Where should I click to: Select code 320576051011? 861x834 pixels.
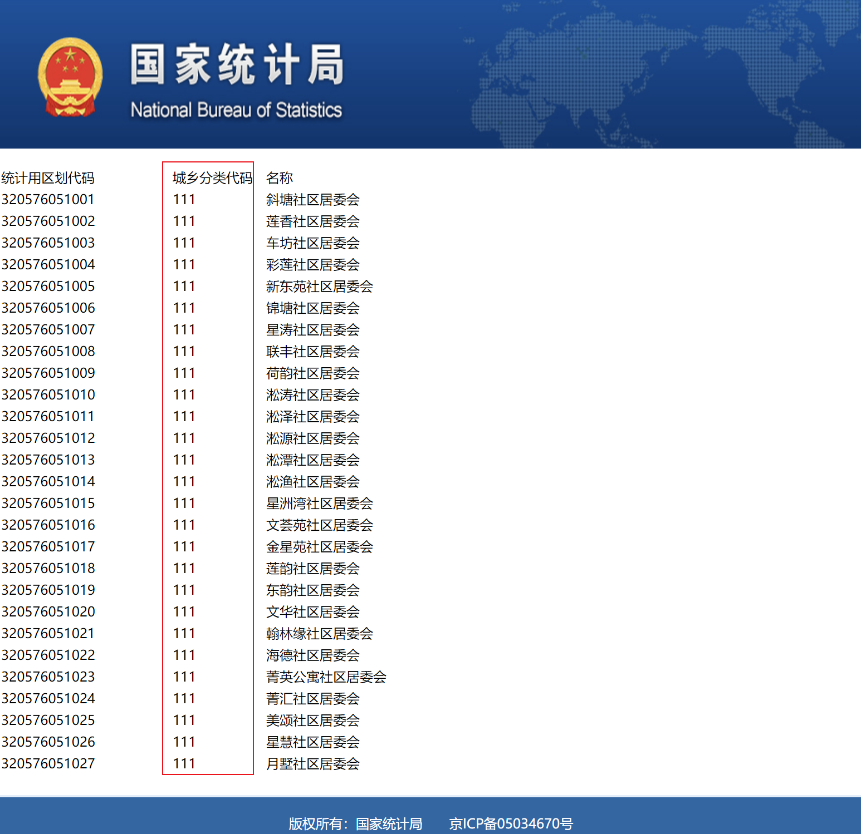coord(48,416)
